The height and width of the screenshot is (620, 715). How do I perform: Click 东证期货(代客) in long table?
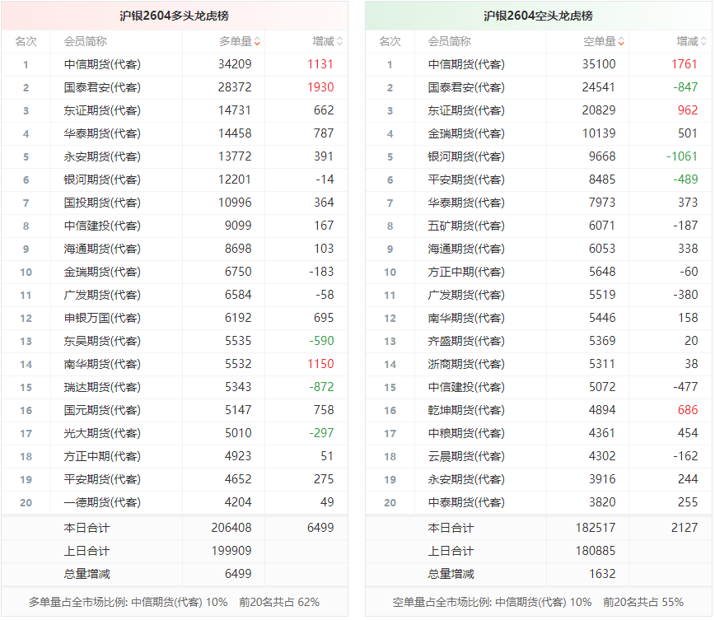click(x=102, y=110)
